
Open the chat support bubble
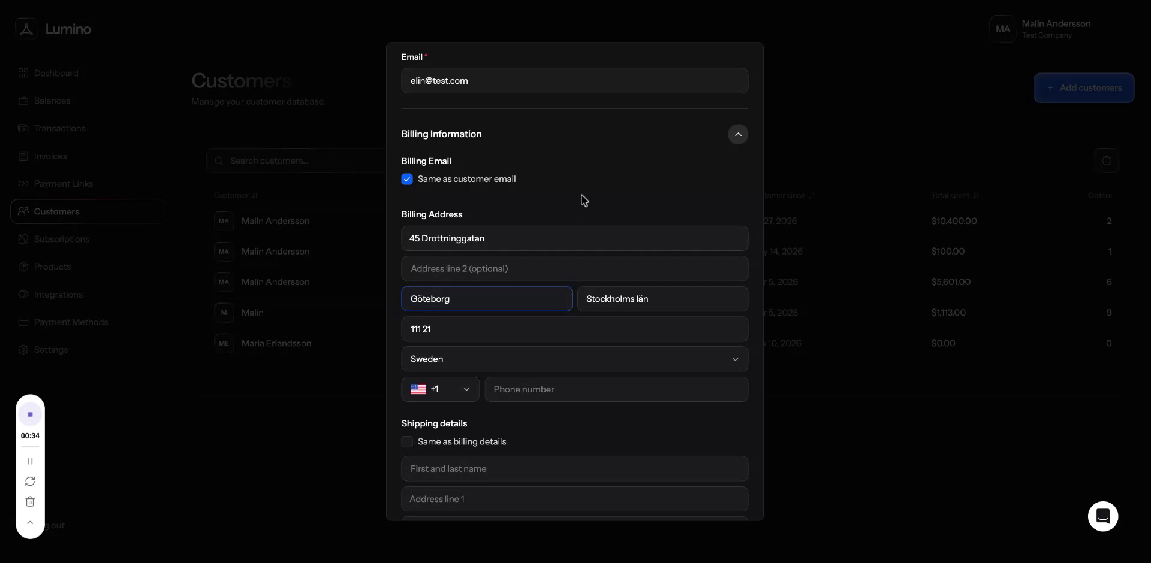[1103, 516]
